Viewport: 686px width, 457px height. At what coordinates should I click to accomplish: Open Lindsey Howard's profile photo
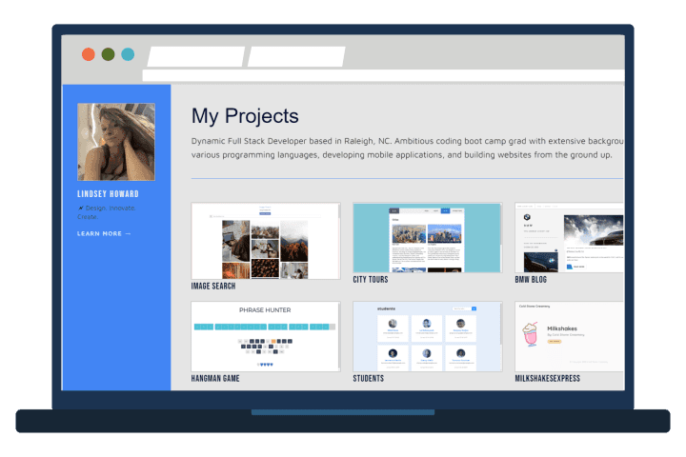pyautogui.click(x=116, y=142)
